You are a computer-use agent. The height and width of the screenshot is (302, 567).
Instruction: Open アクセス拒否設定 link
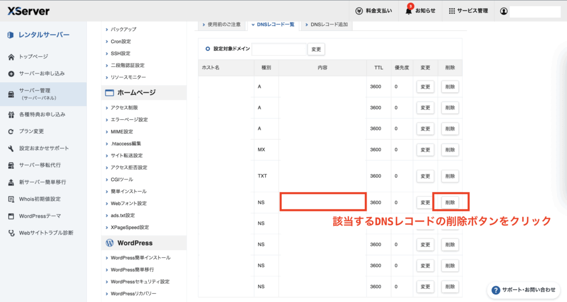[128, 167]
